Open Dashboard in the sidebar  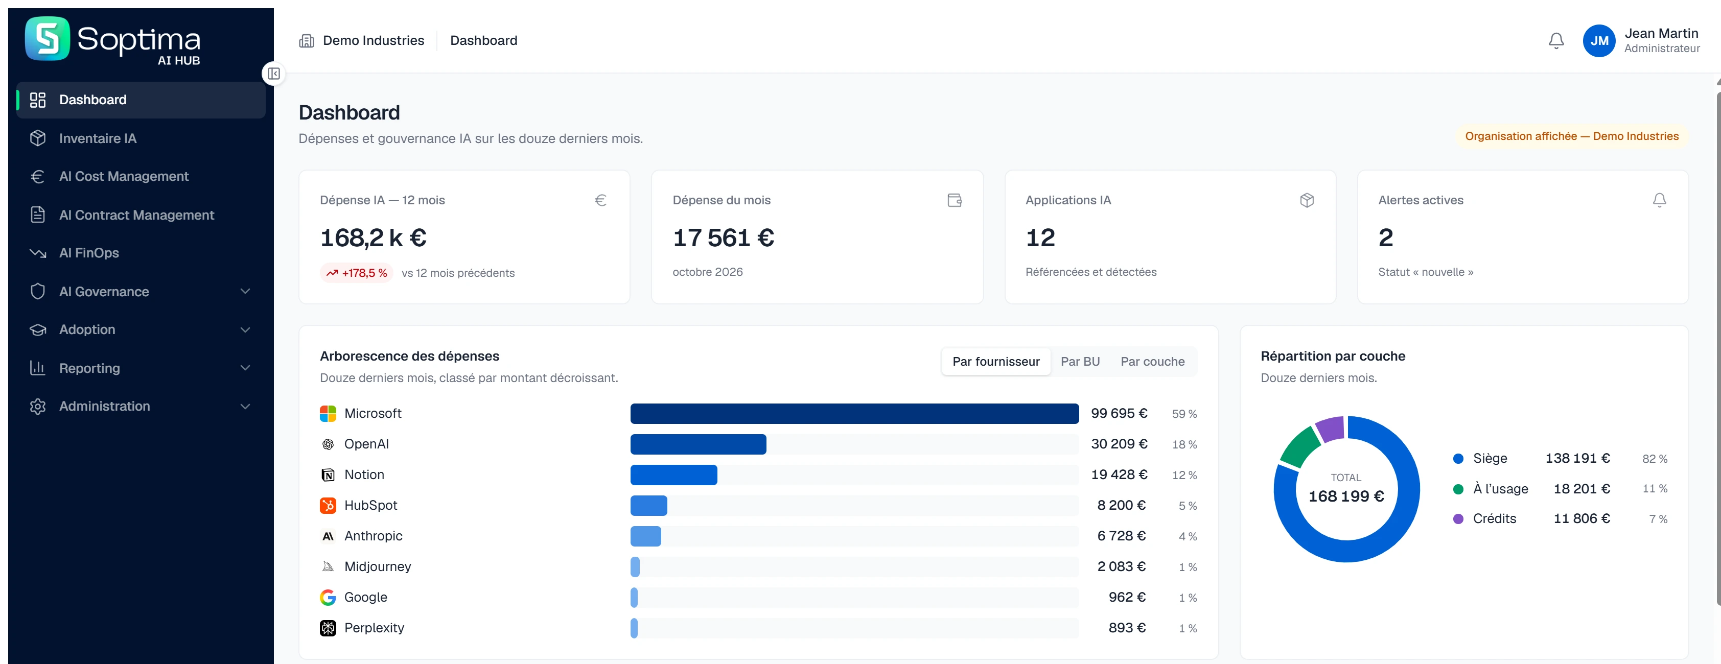coord(141,100)
